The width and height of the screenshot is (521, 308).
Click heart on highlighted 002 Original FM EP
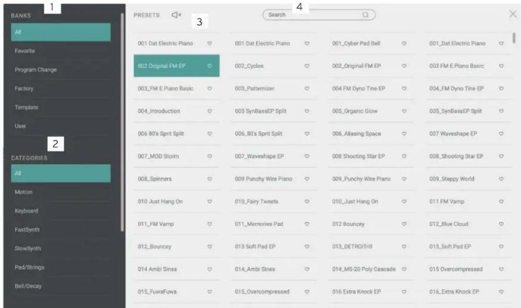tap(210, 66)
